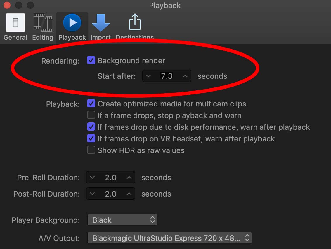Screen dimensions: 331x249
Task: Switch to the Import tab label
Action: 100,37
